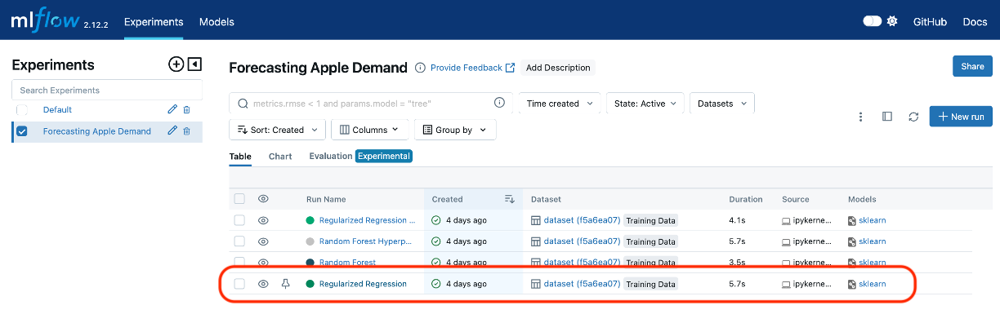Click gray color dot of Random Forest Hyperp run

[310, 241]
